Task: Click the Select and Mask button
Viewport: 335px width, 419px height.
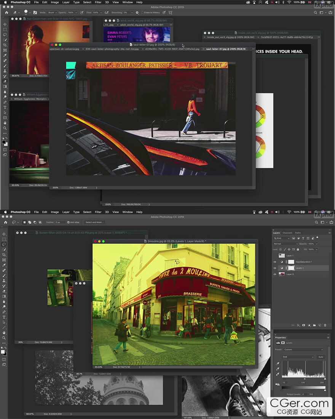Action: (94, 222)
